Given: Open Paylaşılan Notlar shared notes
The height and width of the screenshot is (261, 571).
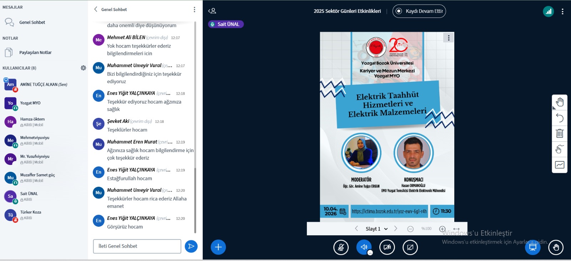Looking at the screenshot, I should (x=35, y=52).
